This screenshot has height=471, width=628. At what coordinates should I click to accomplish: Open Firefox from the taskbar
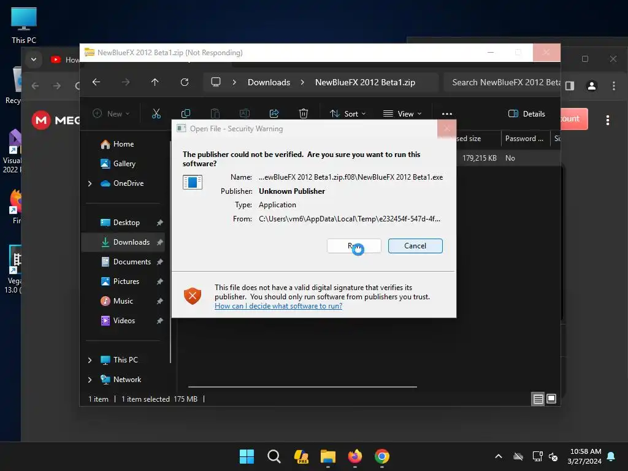pyautogui.click(x=355, y=456)
